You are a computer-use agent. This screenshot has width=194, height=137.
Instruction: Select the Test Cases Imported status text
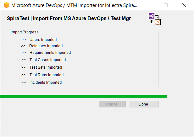pyautogui.click(x=47, y=60)
